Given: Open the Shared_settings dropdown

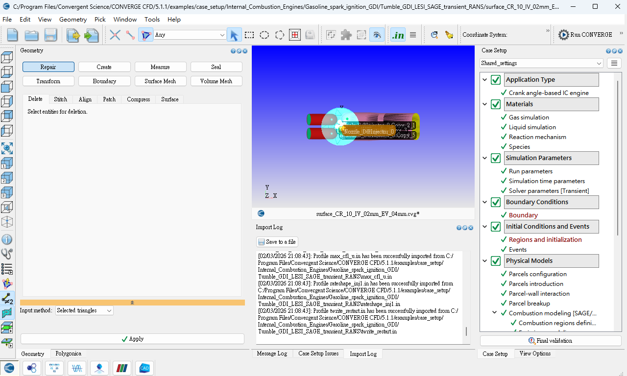Looking at the screenshot, I should (541, 63).
